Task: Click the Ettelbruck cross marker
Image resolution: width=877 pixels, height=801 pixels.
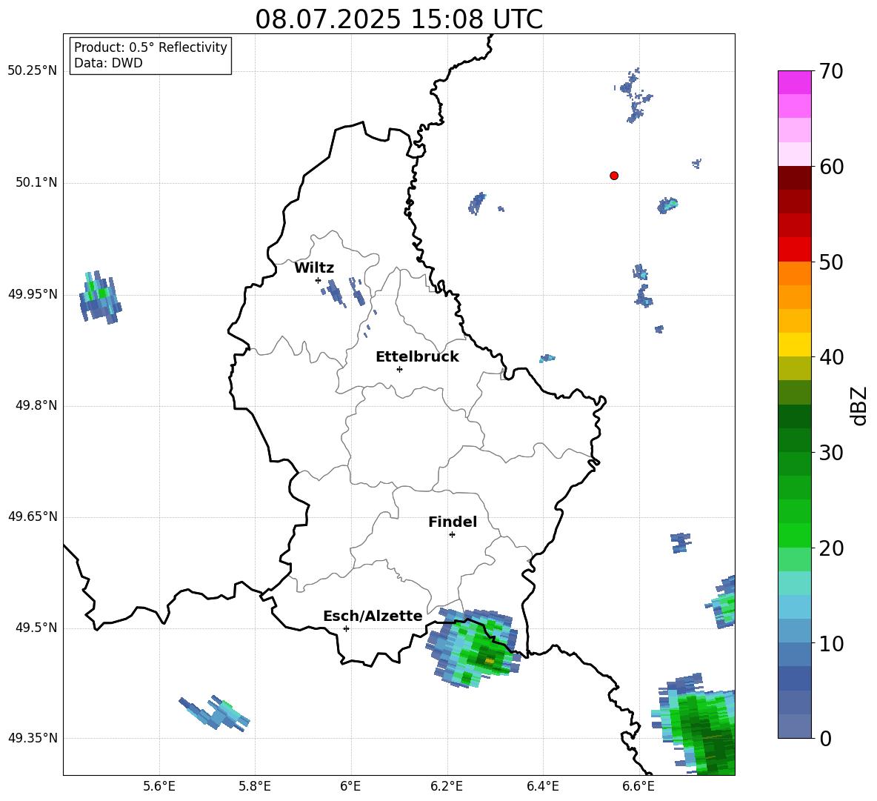Action: [x=399, y=369]
